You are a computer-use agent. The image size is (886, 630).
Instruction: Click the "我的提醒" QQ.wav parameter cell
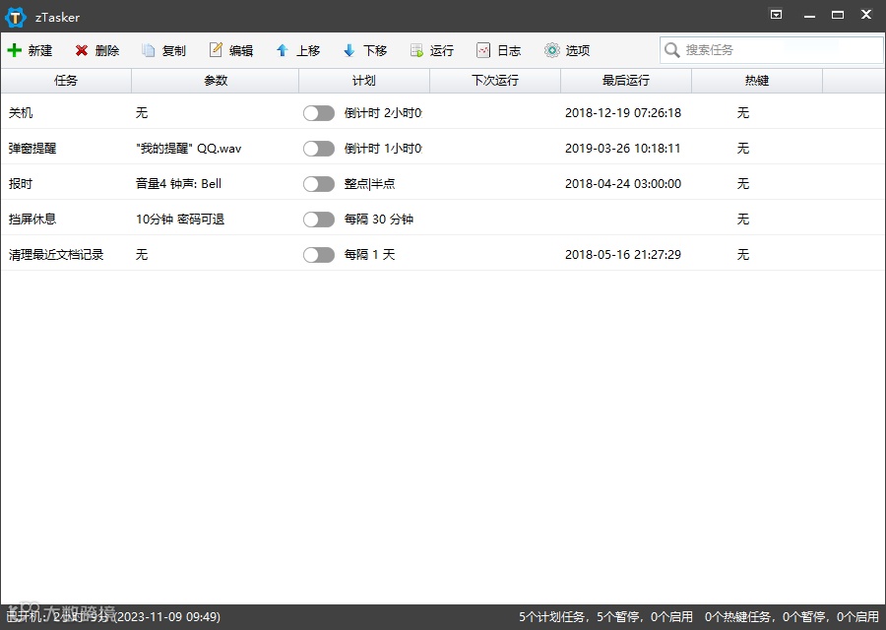189,149
